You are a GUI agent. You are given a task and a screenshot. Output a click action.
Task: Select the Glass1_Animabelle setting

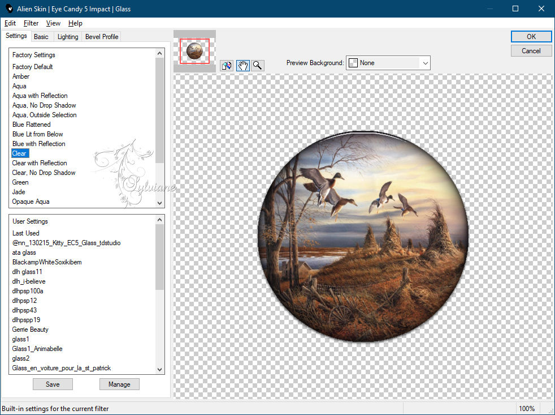click(x=37, y=349)
